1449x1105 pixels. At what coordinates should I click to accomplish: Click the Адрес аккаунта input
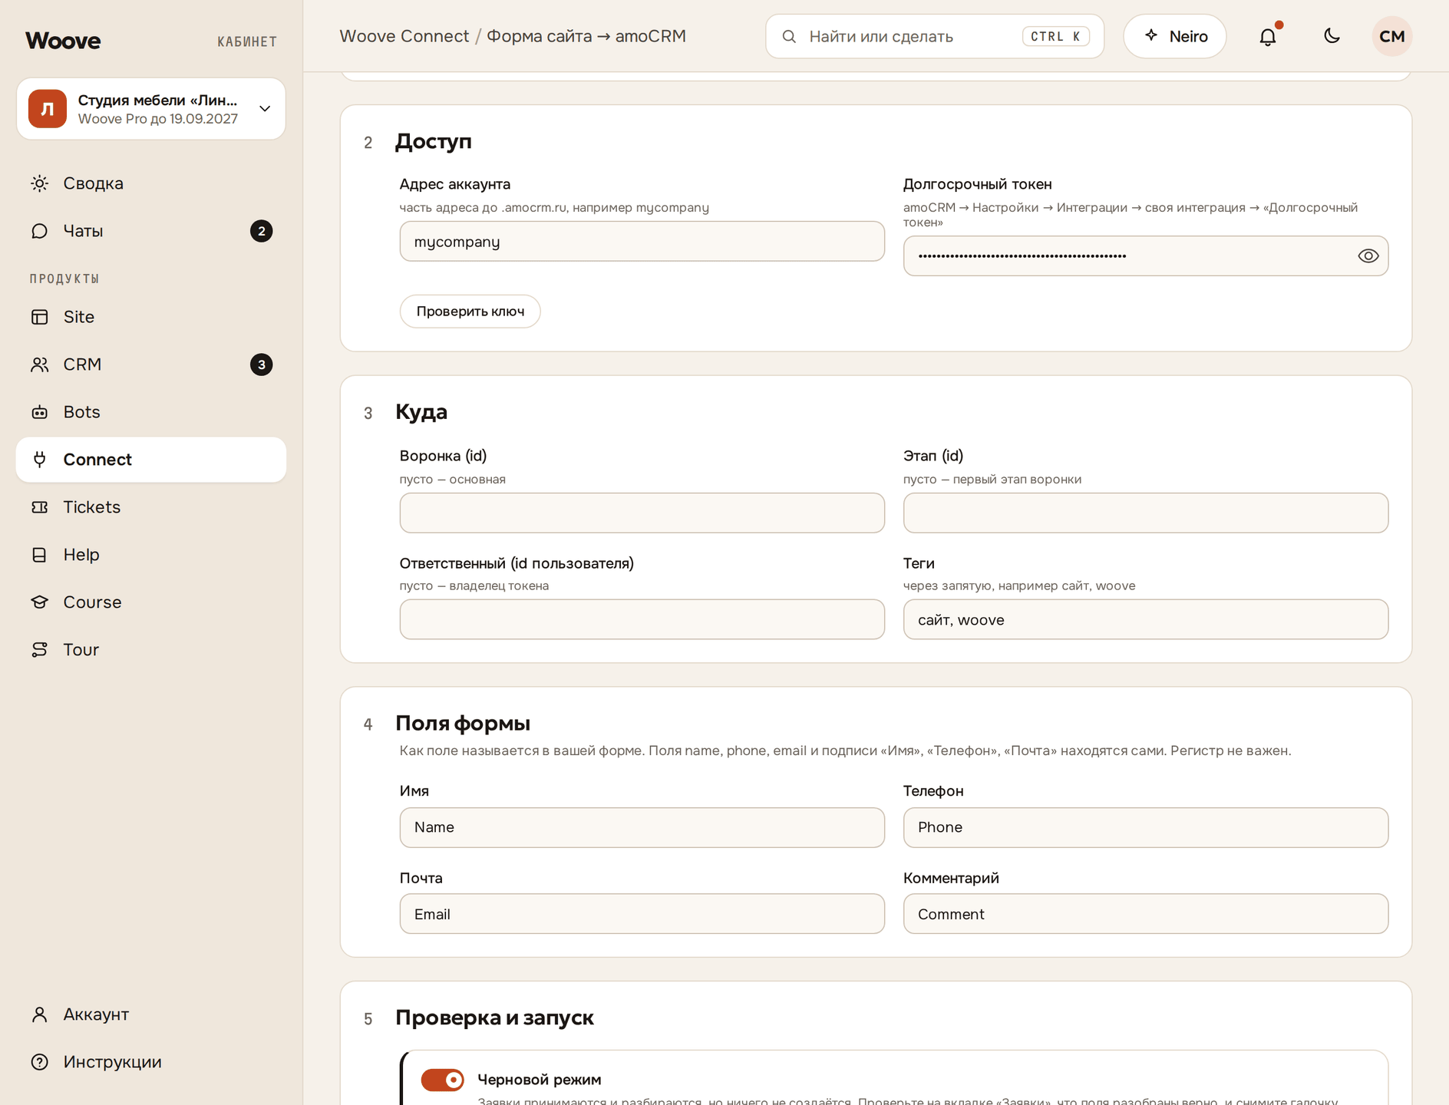click(642, 242)
